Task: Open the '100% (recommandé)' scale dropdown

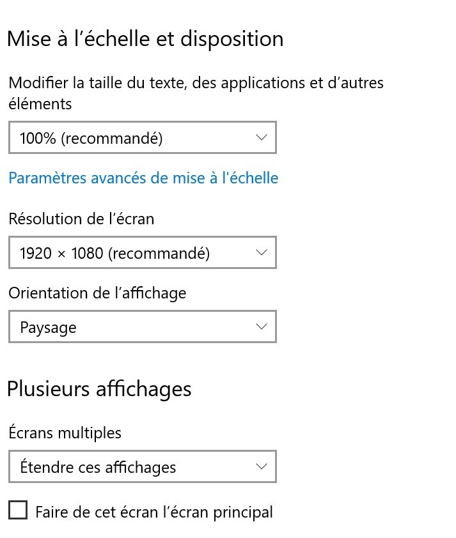Action: point(142,138)
